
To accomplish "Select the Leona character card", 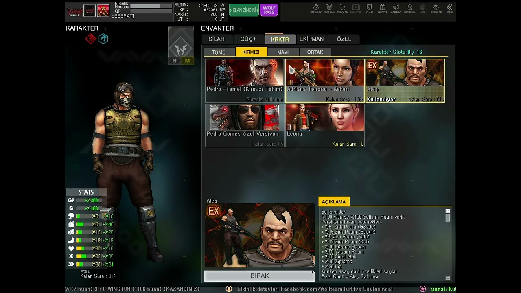I will pyautogui.click(x=325, y=125).
